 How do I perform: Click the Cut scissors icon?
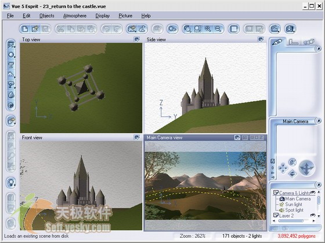61,29
